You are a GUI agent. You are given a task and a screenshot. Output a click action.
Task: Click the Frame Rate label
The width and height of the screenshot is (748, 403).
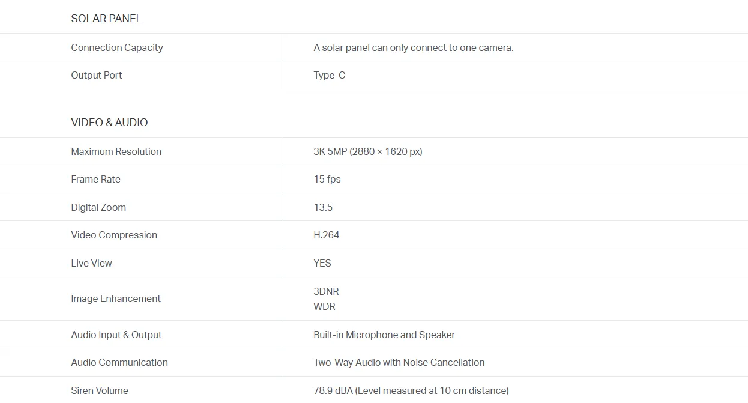coord(95,179)
